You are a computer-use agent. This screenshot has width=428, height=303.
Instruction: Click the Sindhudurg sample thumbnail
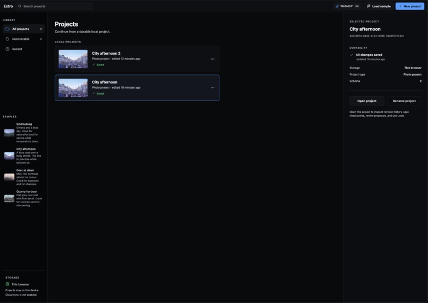click(9, 133)
